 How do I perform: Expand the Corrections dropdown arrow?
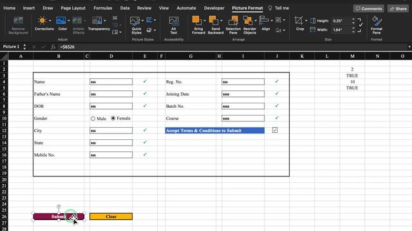[50, 21]
